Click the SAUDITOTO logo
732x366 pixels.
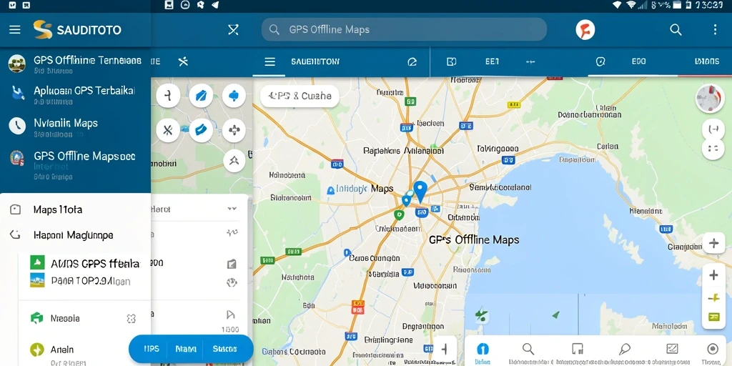(x=77, y=30)
